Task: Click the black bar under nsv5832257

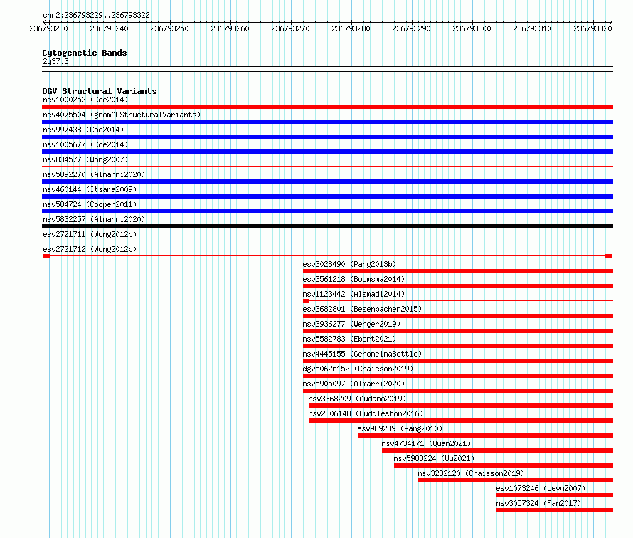Action: coord(327,226)
